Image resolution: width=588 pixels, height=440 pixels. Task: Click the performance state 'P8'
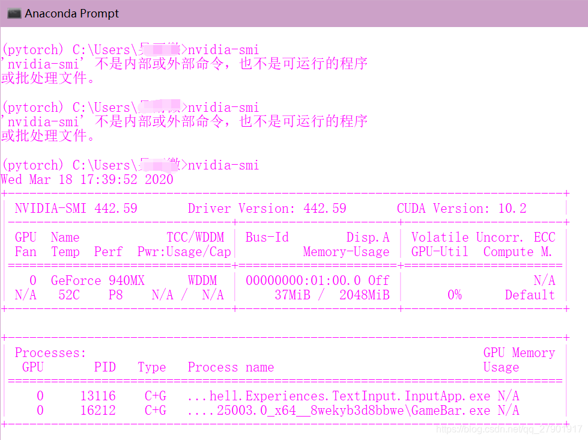115,295
